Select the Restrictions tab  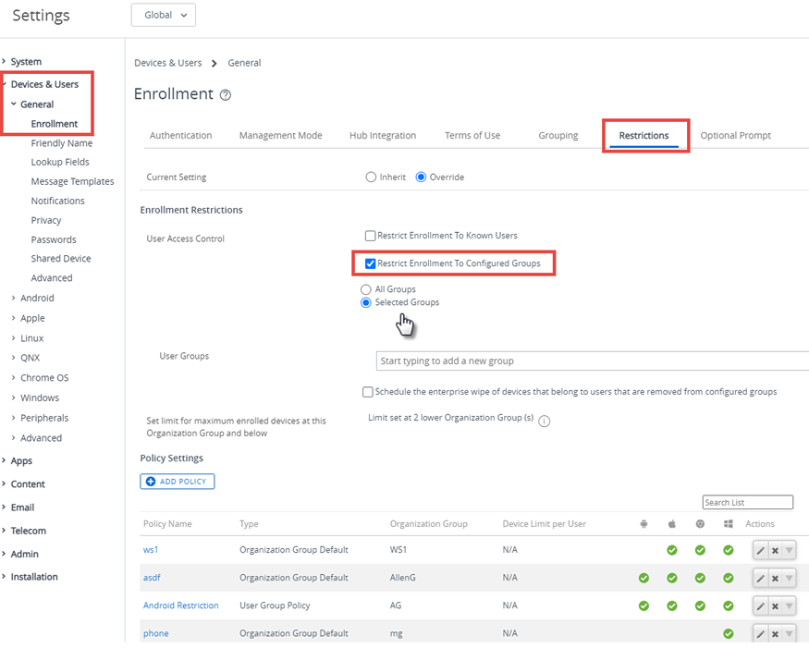[x=644, y=135]
